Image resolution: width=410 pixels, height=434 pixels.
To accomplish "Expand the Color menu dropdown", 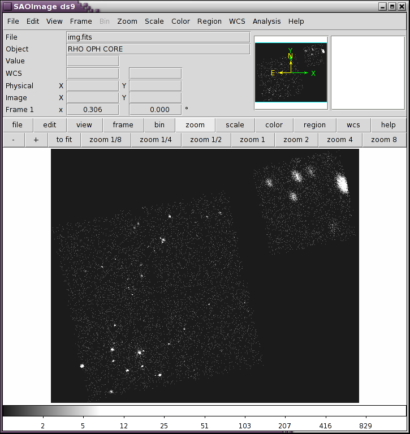I will 180,21.
